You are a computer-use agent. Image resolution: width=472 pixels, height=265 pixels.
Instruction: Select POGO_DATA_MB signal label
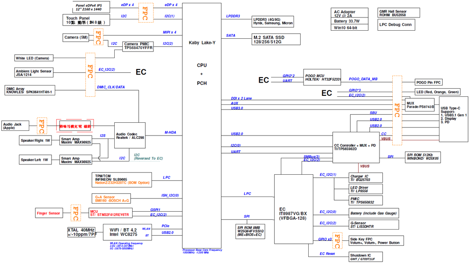[x=363, y=79]
